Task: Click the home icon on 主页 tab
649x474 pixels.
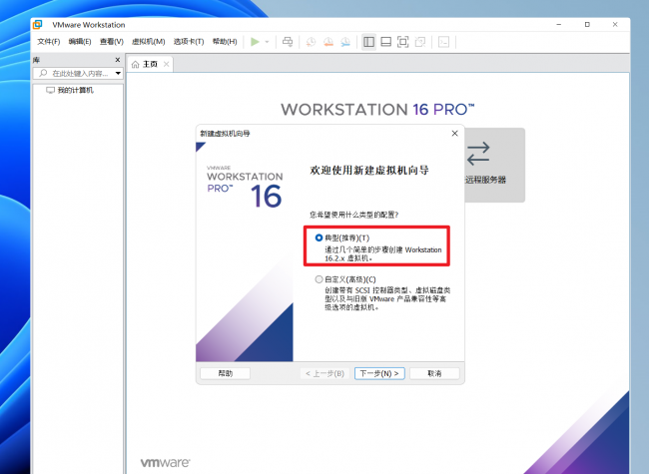Action: coord(135,65)
